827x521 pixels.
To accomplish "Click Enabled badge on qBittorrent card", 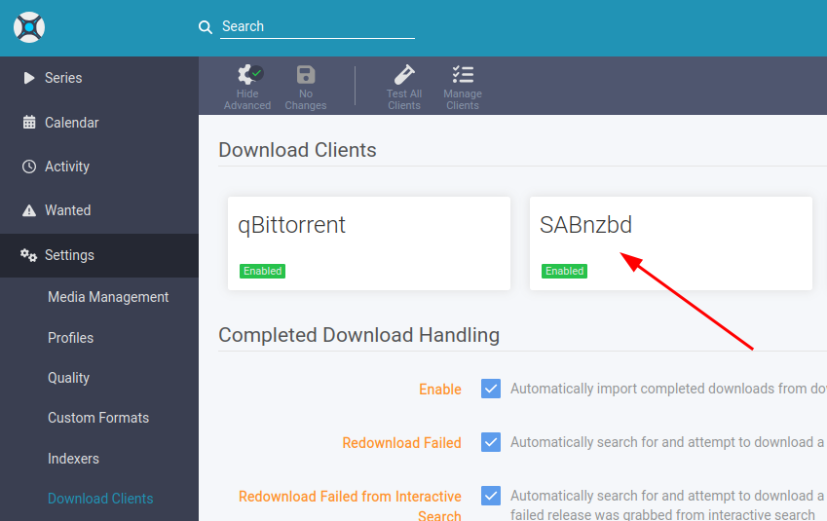I will (262, 271).
